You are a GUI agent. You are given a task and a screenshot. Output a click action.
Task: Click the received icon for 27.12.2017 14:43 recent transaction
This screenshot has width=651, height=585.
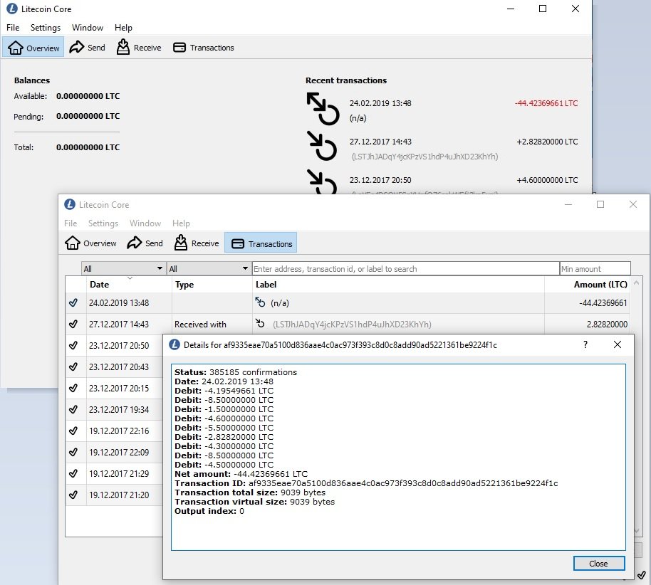(323, 146)
